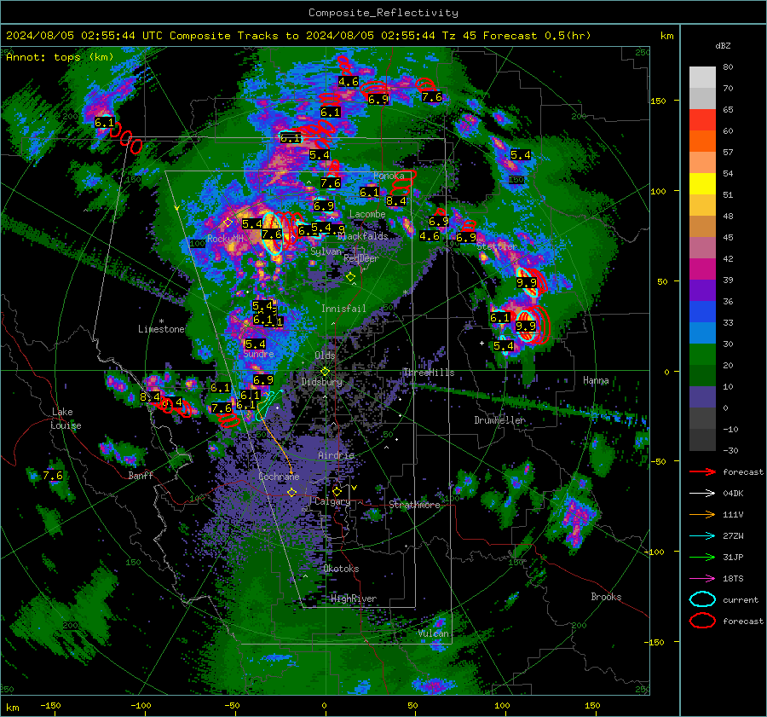Click the '-150' tick label on bottom axis
Image resolution: width=767 pixels, height=717 pixels.
click(x=50, y=705)
